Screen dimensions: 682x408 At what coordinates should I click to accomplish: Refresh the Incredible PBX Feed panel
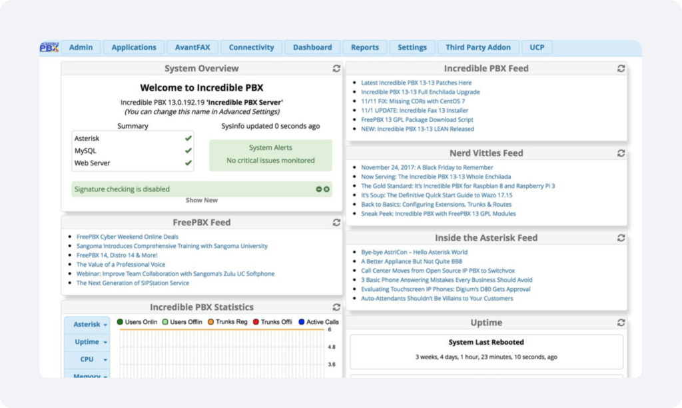click(621, 69)
